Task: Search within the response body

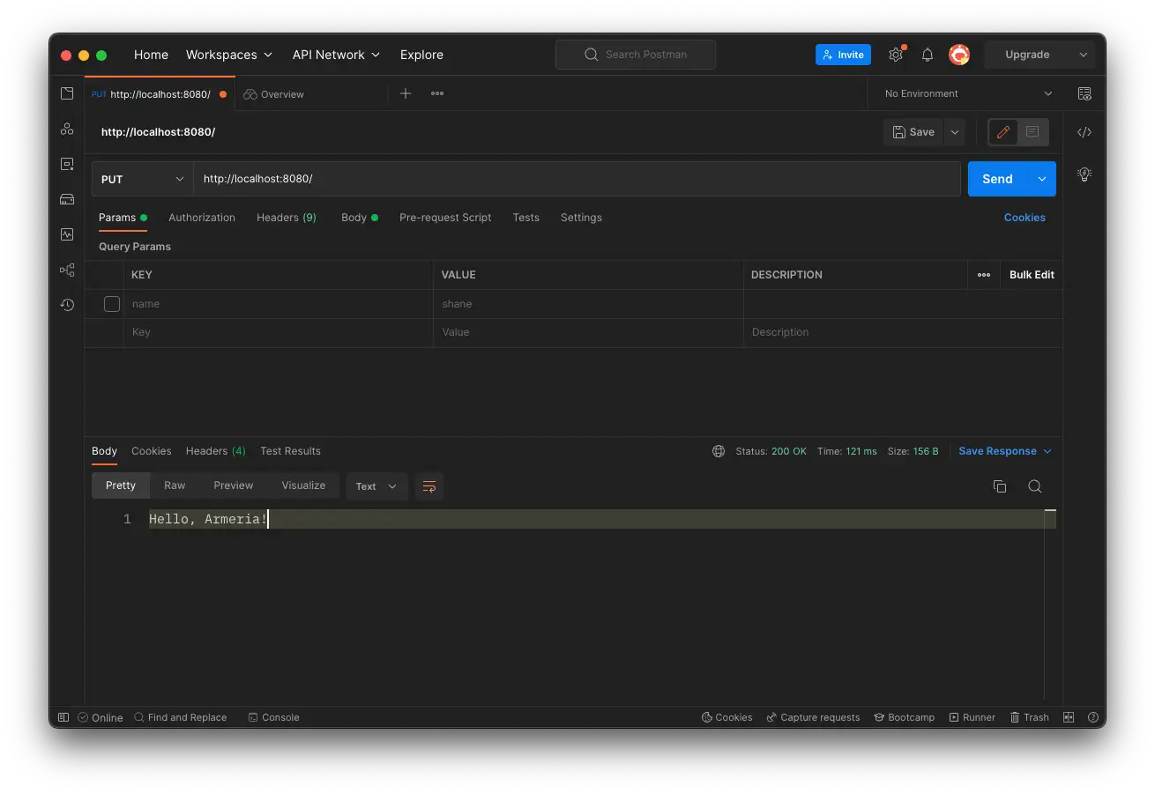Action: pyautogui.click(x=1035, y=486)
